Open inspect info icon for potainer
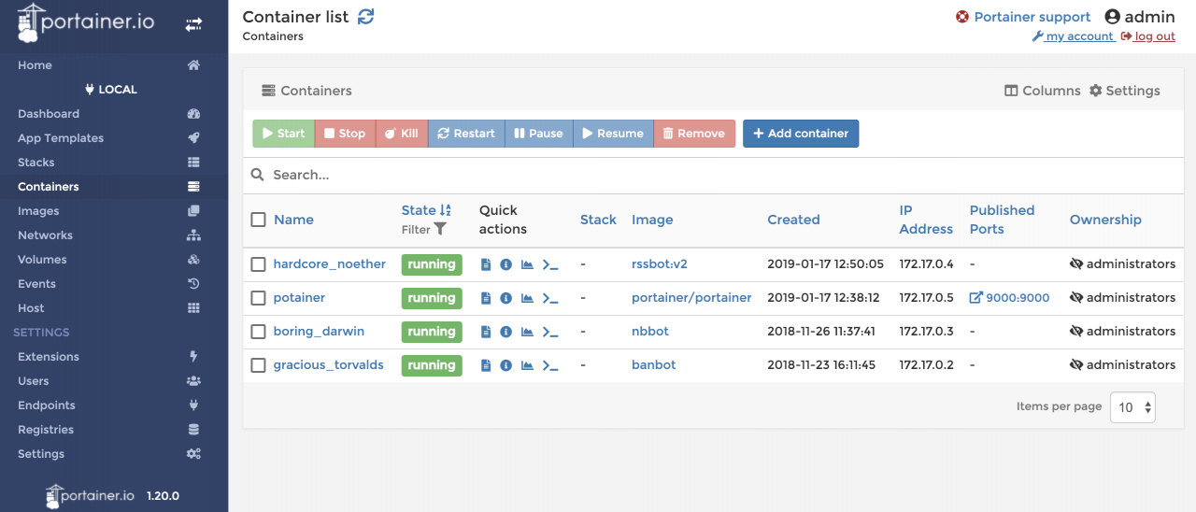The height and width of the screenshot is (512, 1196). (x=505, y=298)
